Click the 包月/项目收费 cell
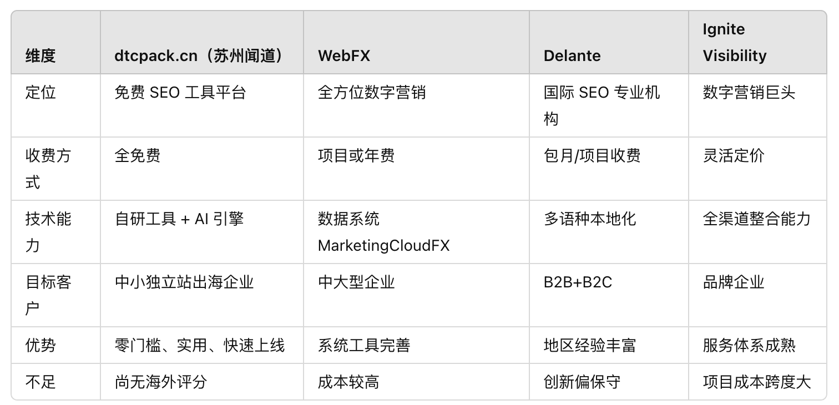Screen dimensions: 839x405 click(x=592, y=155)
